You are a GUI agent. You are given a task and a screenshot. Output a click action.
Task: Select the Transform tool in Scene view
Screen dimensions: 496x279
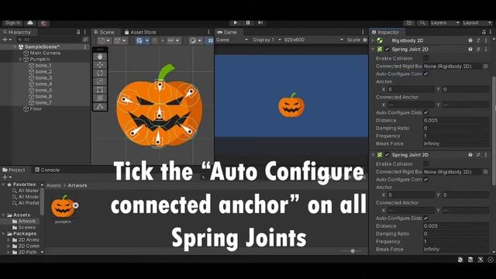100,98
